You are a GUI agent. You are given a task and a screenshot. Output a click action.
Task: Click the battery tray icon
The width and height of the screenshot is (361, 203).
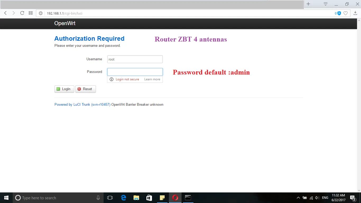click(305, 198)
